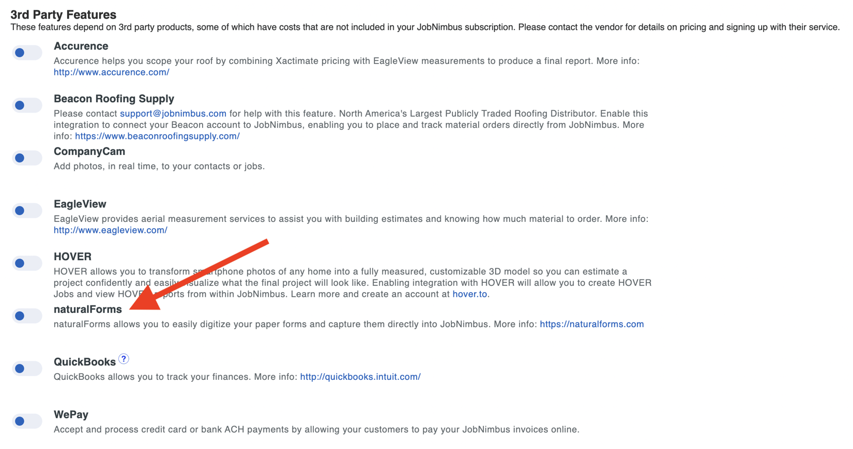Switch the QuickBooks integration toggle
Viewport: 853px width, 449px height.
pos(27,368)
